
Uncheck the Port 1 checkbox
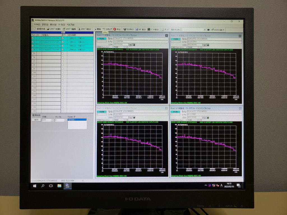click(x=33, y=38)
